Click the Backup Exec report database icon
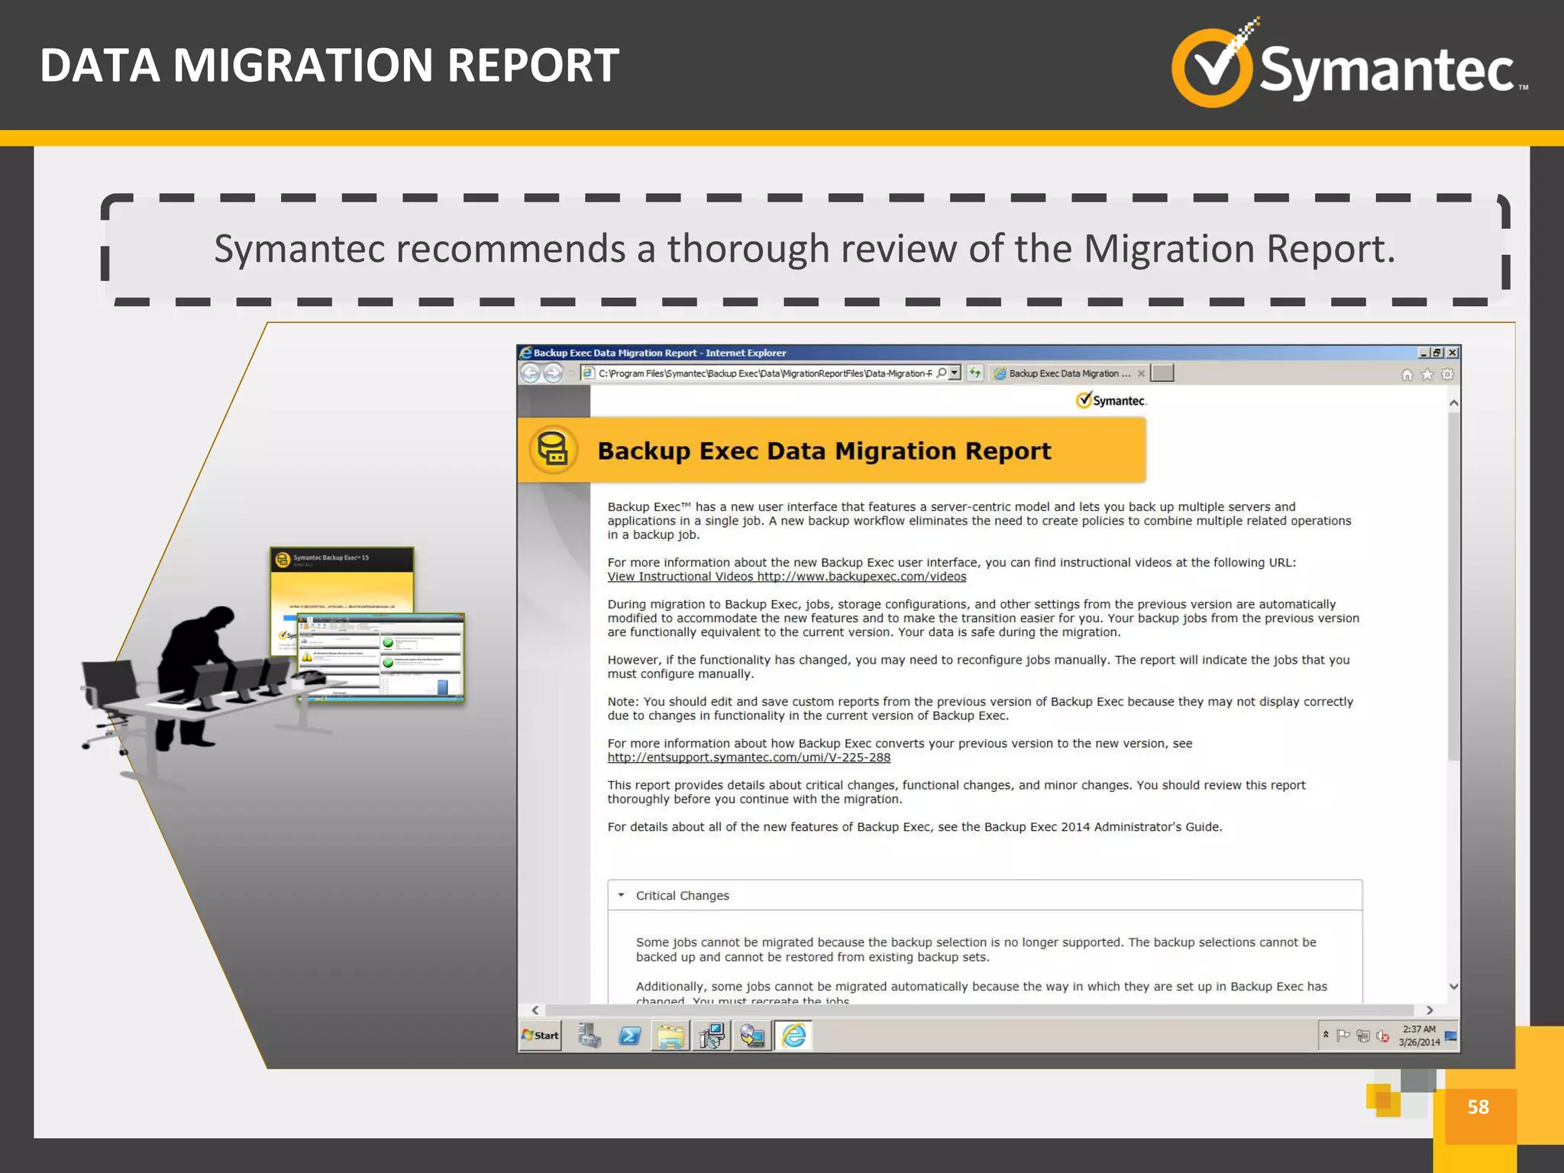 pyautogui.click(x=554, y=450)
